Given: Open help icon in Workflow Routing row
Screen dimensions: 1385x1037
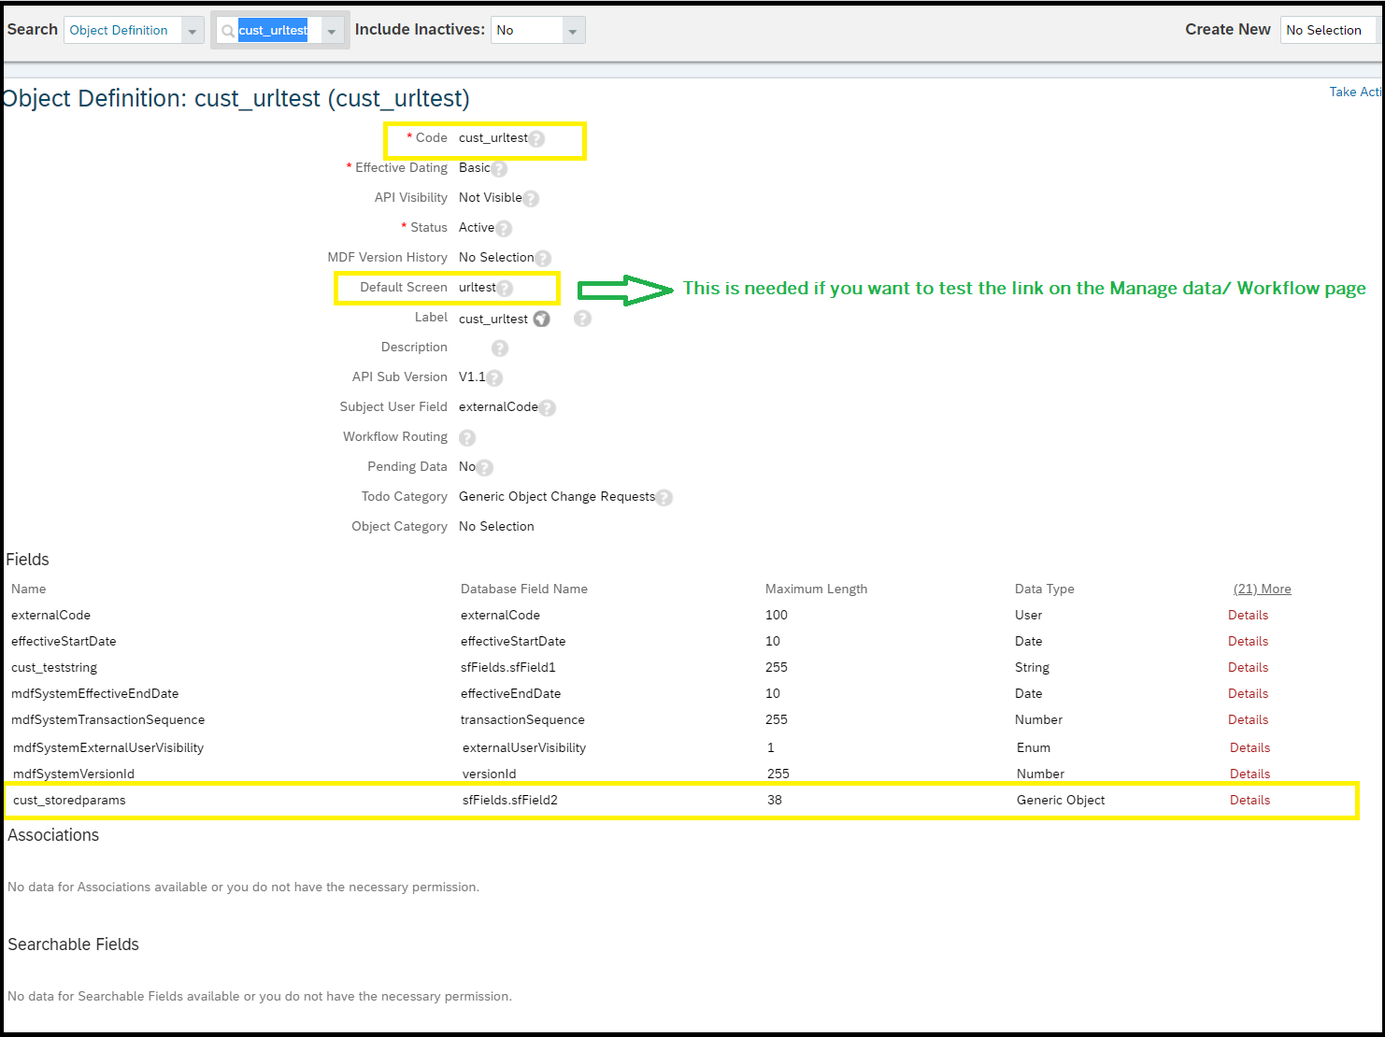Looking at the screenshot, I should pyautogui.click(x=467, y=438).
